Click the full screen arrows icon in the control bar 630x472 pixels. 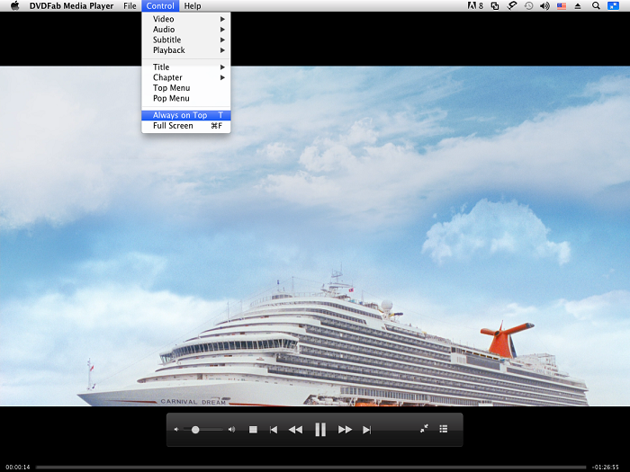tap(424, 429)
